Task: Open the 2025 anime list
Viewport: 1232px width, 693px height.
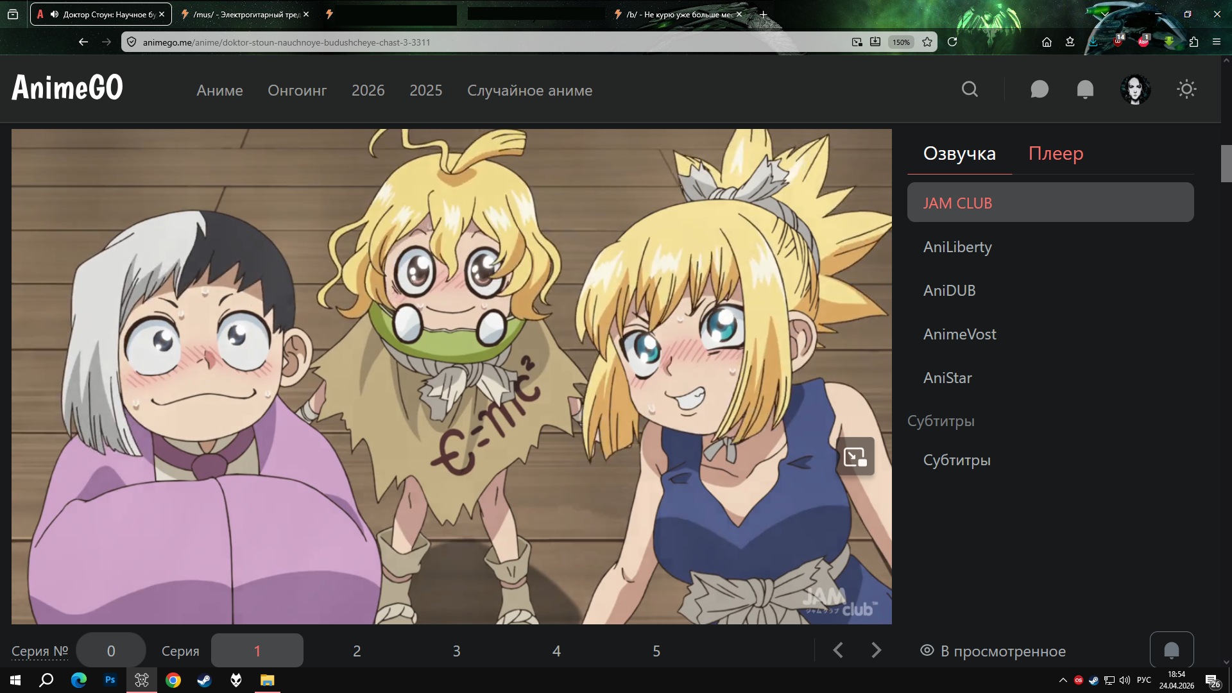Action: pos(426,90)
